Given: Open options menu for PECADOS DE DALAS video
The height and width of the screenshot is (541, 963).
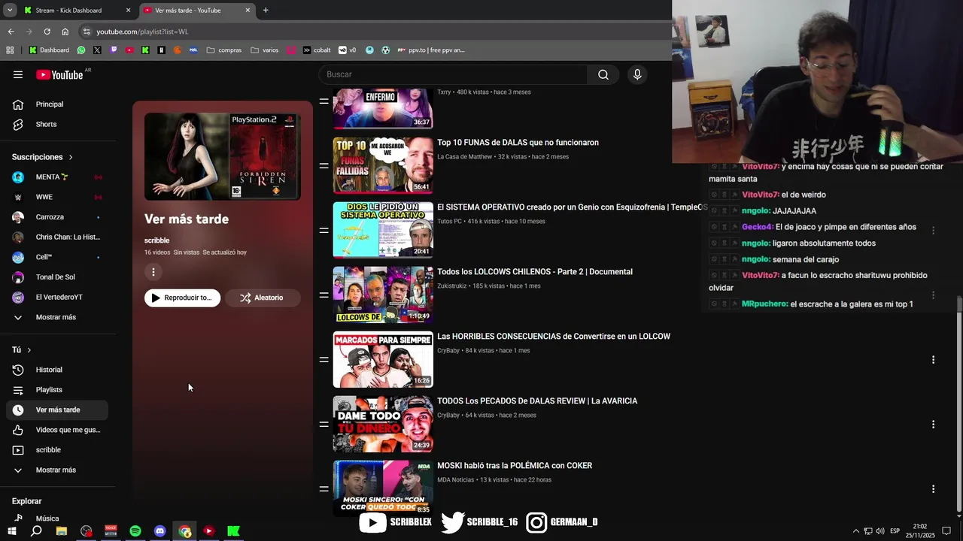Looking at the screenshot, I should click(x=933, y=425).
